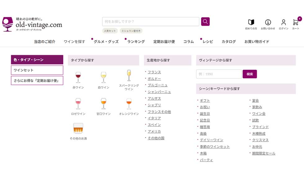Click the ログイン person icon
Viewport: 304px width, 186px height.
coord(283,22)
